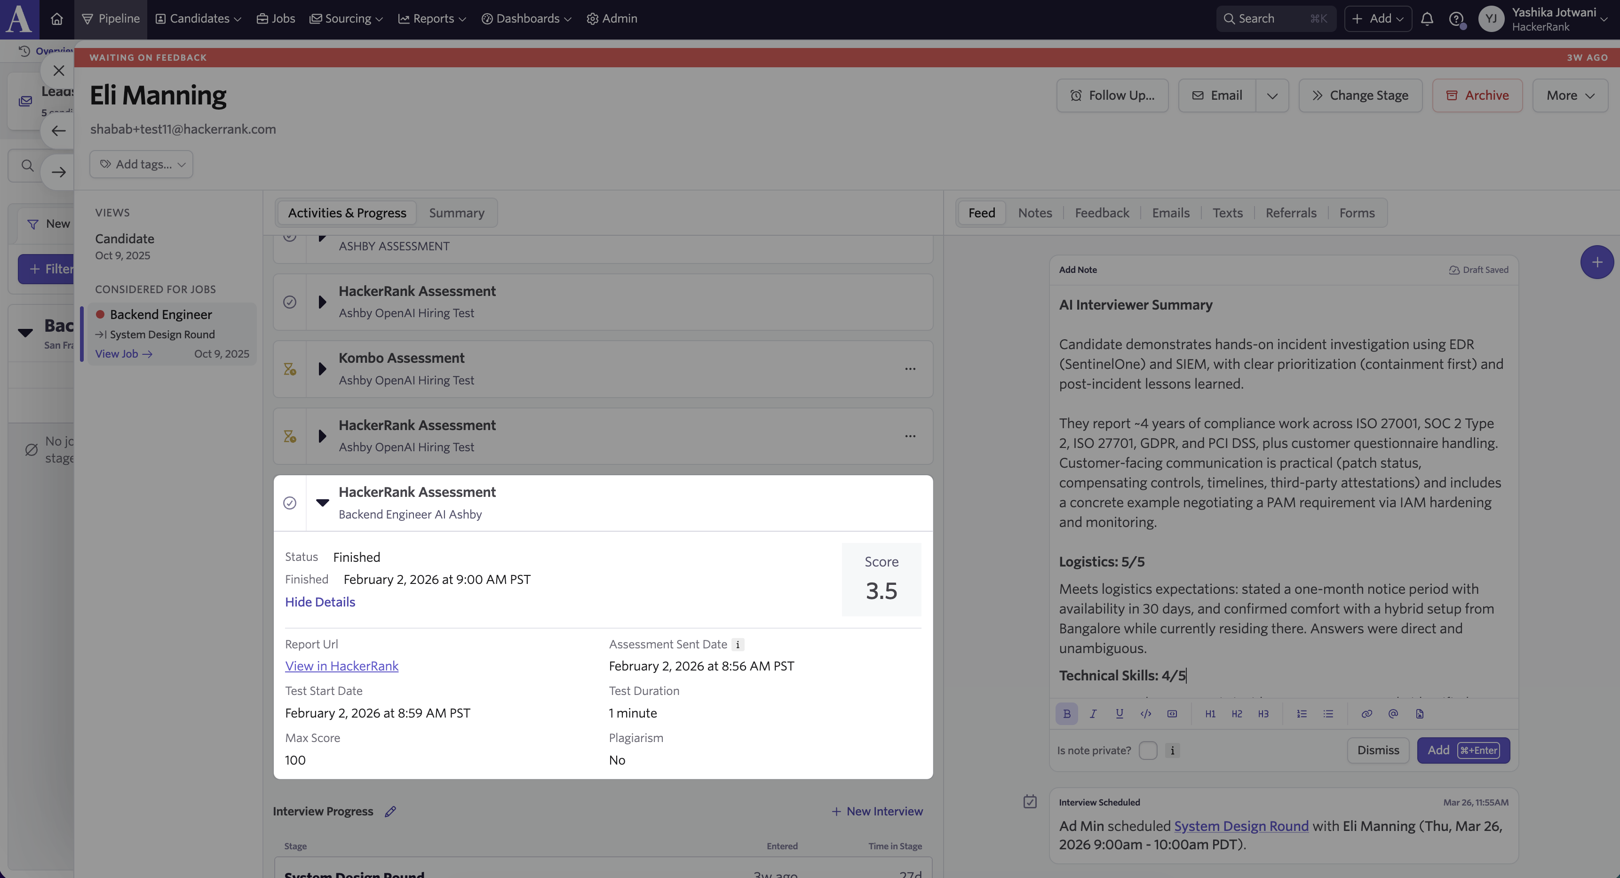Image resolution: width=1620 pixels, height=878 pixels.
Task: Close the candidate panel with X
Action: pos(58,71)
